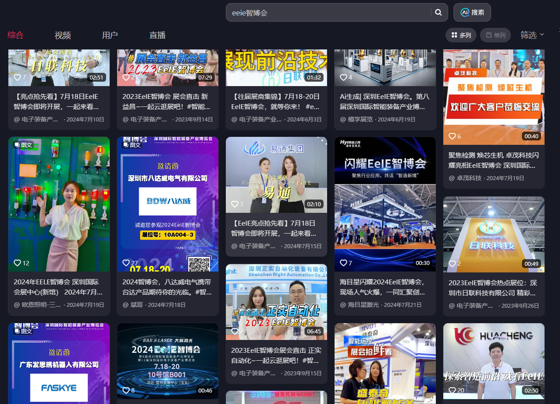Click the heart icon on the 07:29 新益昌 video
The image size is (560, 404).
tap(126, 77)
